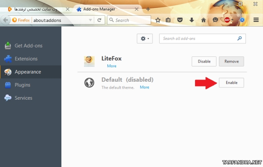Open the Services section
Screen dimensions: 263x167
(x=31, y=98)
